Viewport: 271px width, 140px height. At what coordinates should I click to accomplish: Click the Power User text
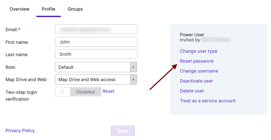pyautogui.click(x=192, y=35)
